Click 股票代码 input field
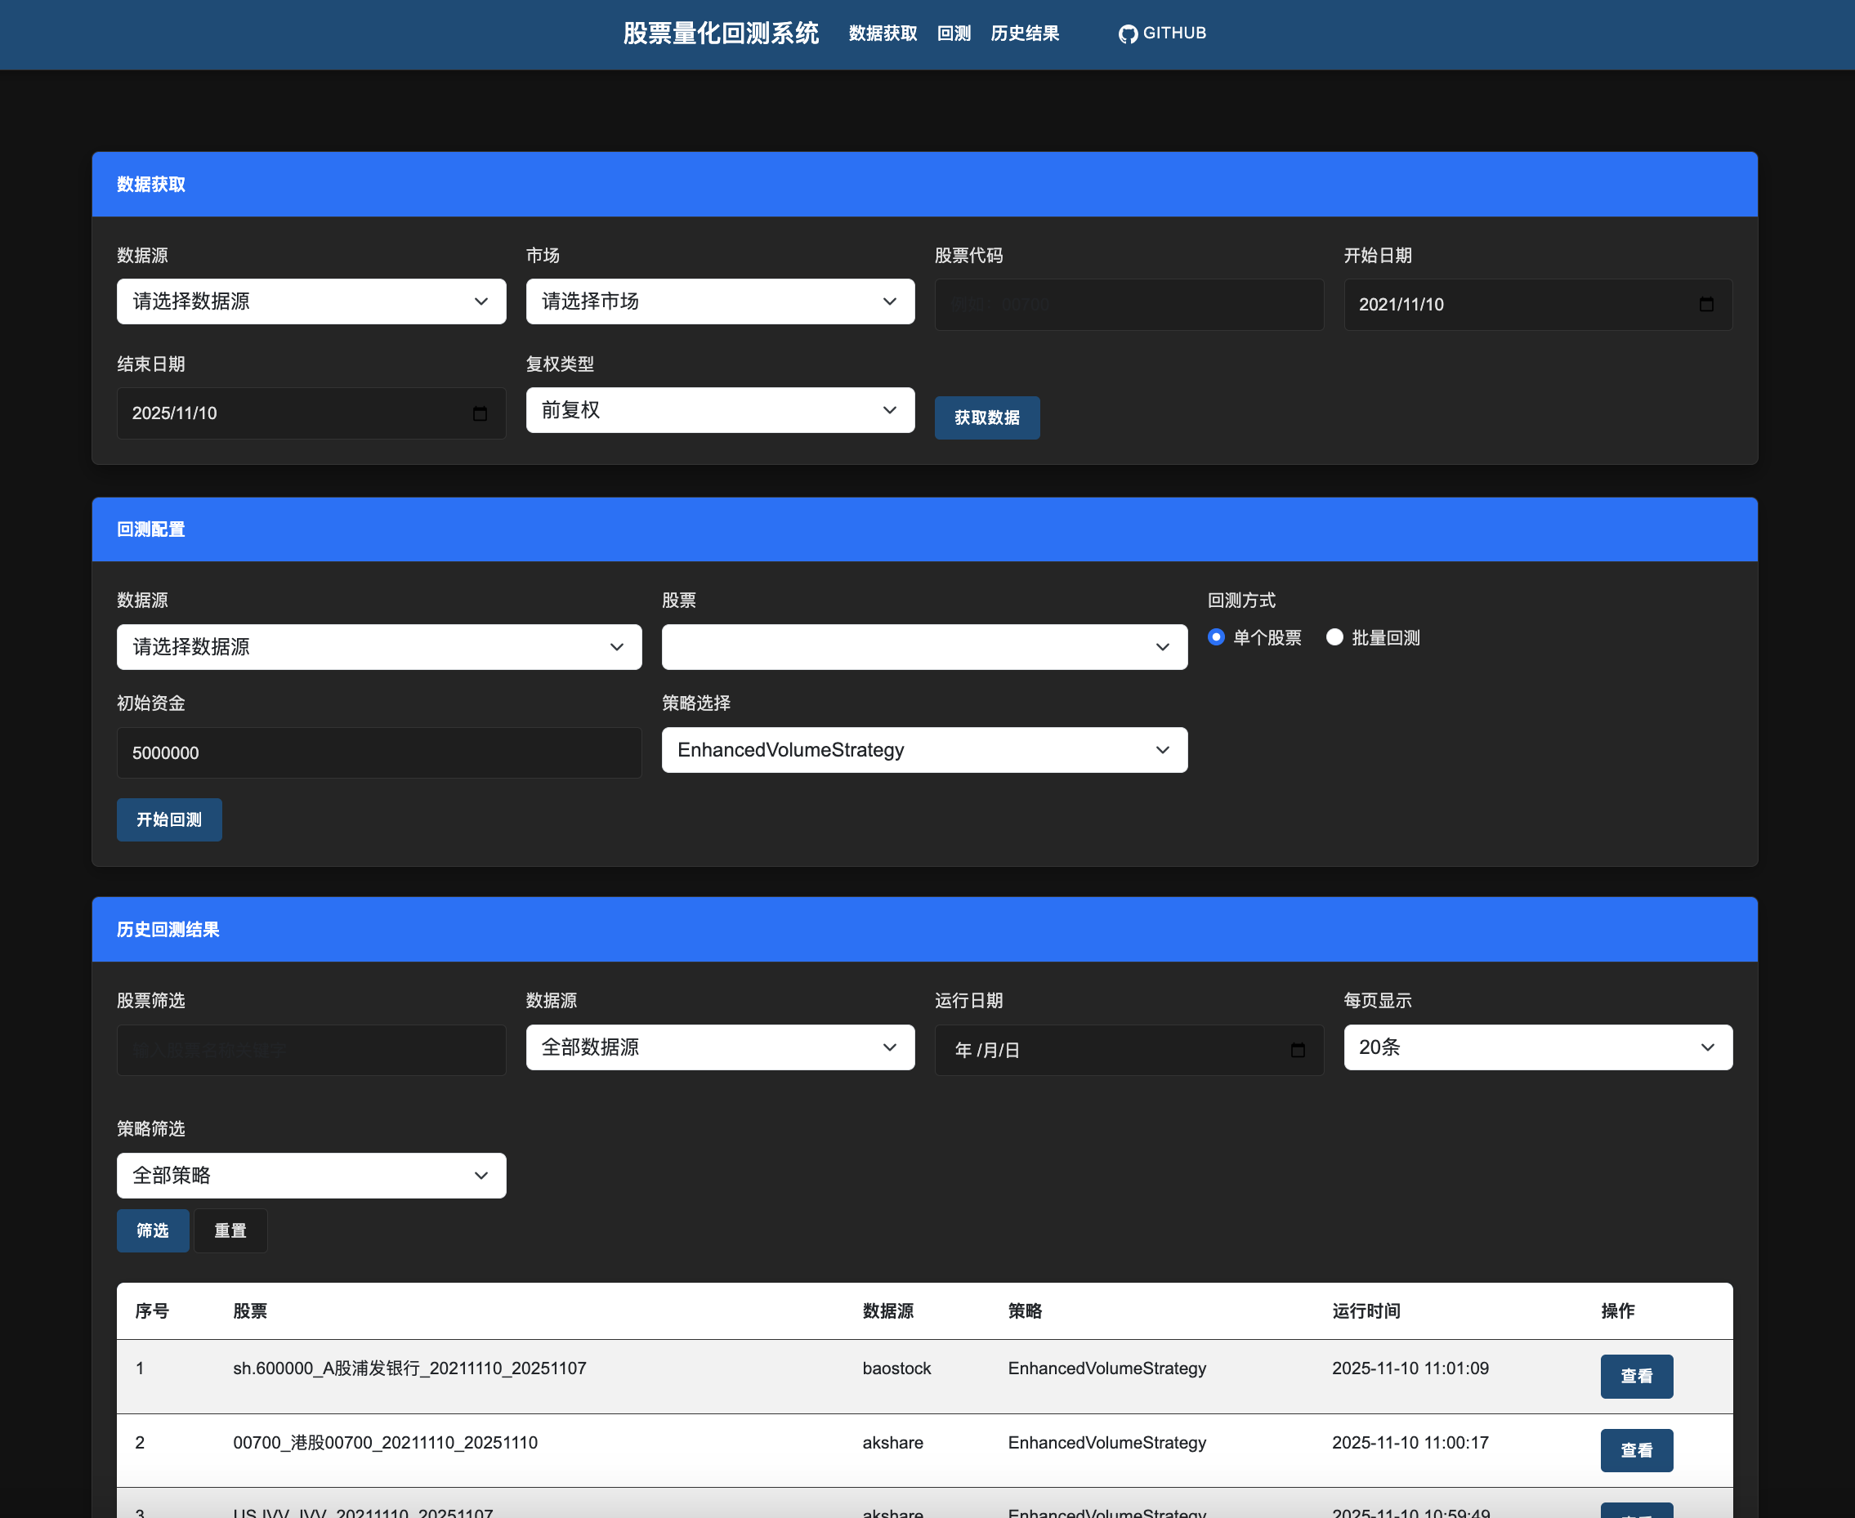Image resolution: width=1855 pixels, height=1518 pixels. 1129,306
